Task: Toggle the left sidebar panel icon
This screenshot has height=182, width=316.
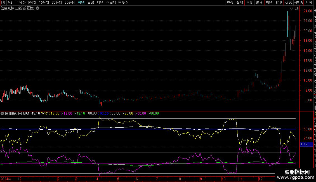Action: [x=3, y=3]
